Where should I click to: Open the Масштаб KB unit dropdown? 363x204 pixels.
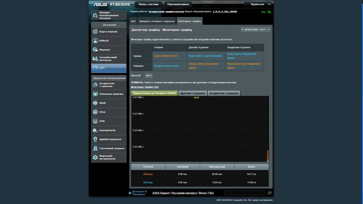tap(148, 75)
